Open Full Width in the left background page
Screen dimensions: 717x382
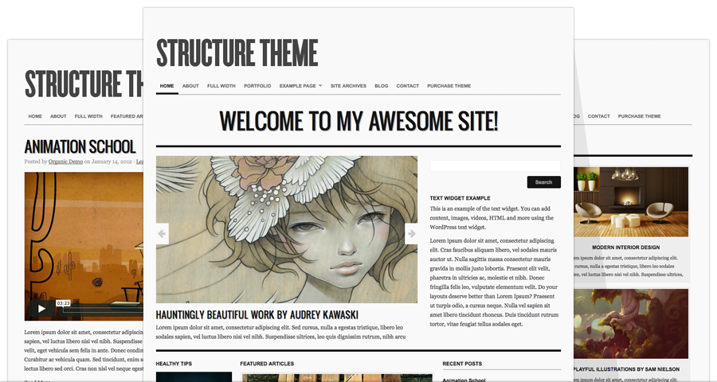point(88,116)
